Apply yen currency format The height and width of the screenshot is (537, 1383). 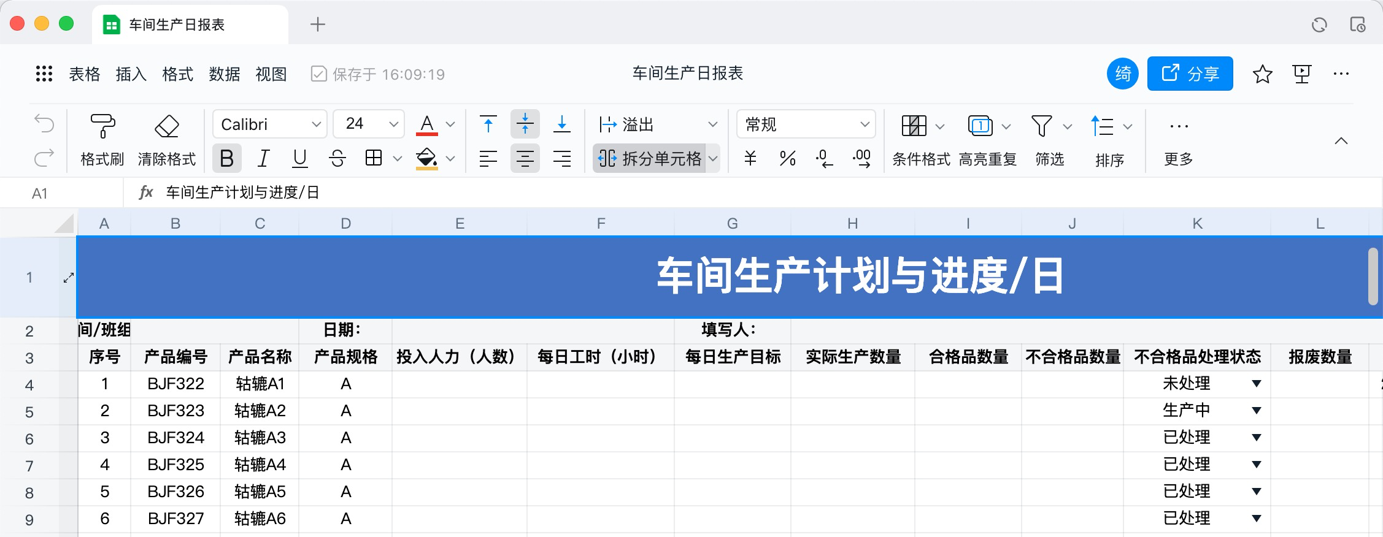coord(750,159)
